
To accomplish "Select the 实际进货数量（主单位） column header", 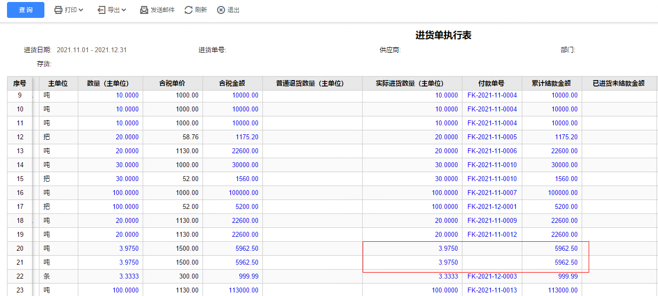I will coord(412,83).
